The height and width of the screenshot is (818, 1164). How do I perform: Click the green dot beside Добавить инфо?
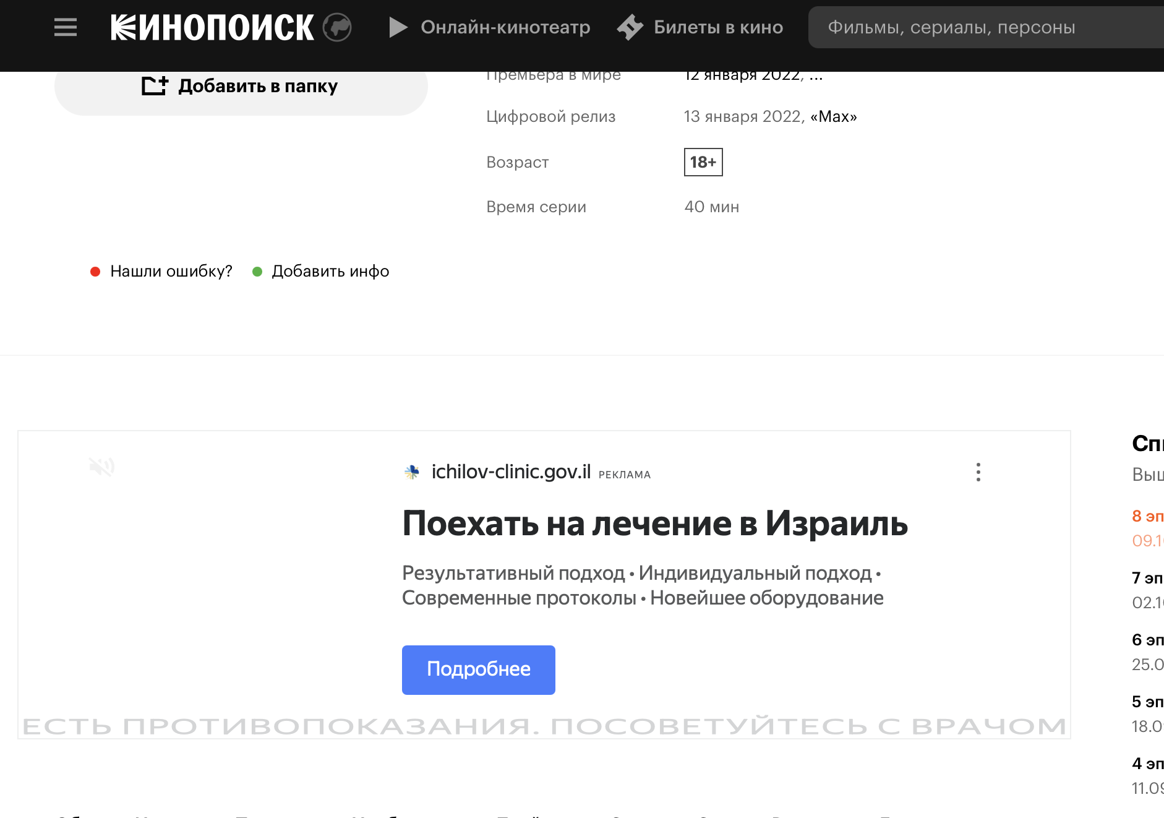point(257,271)
